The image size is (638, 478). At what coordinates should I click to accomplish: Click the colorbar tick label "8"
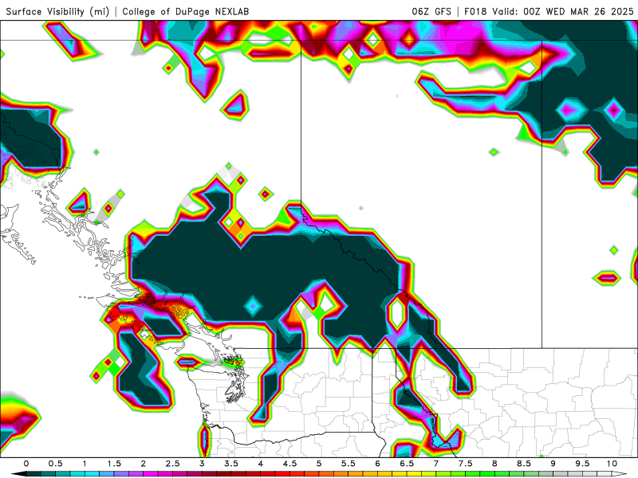494,464
